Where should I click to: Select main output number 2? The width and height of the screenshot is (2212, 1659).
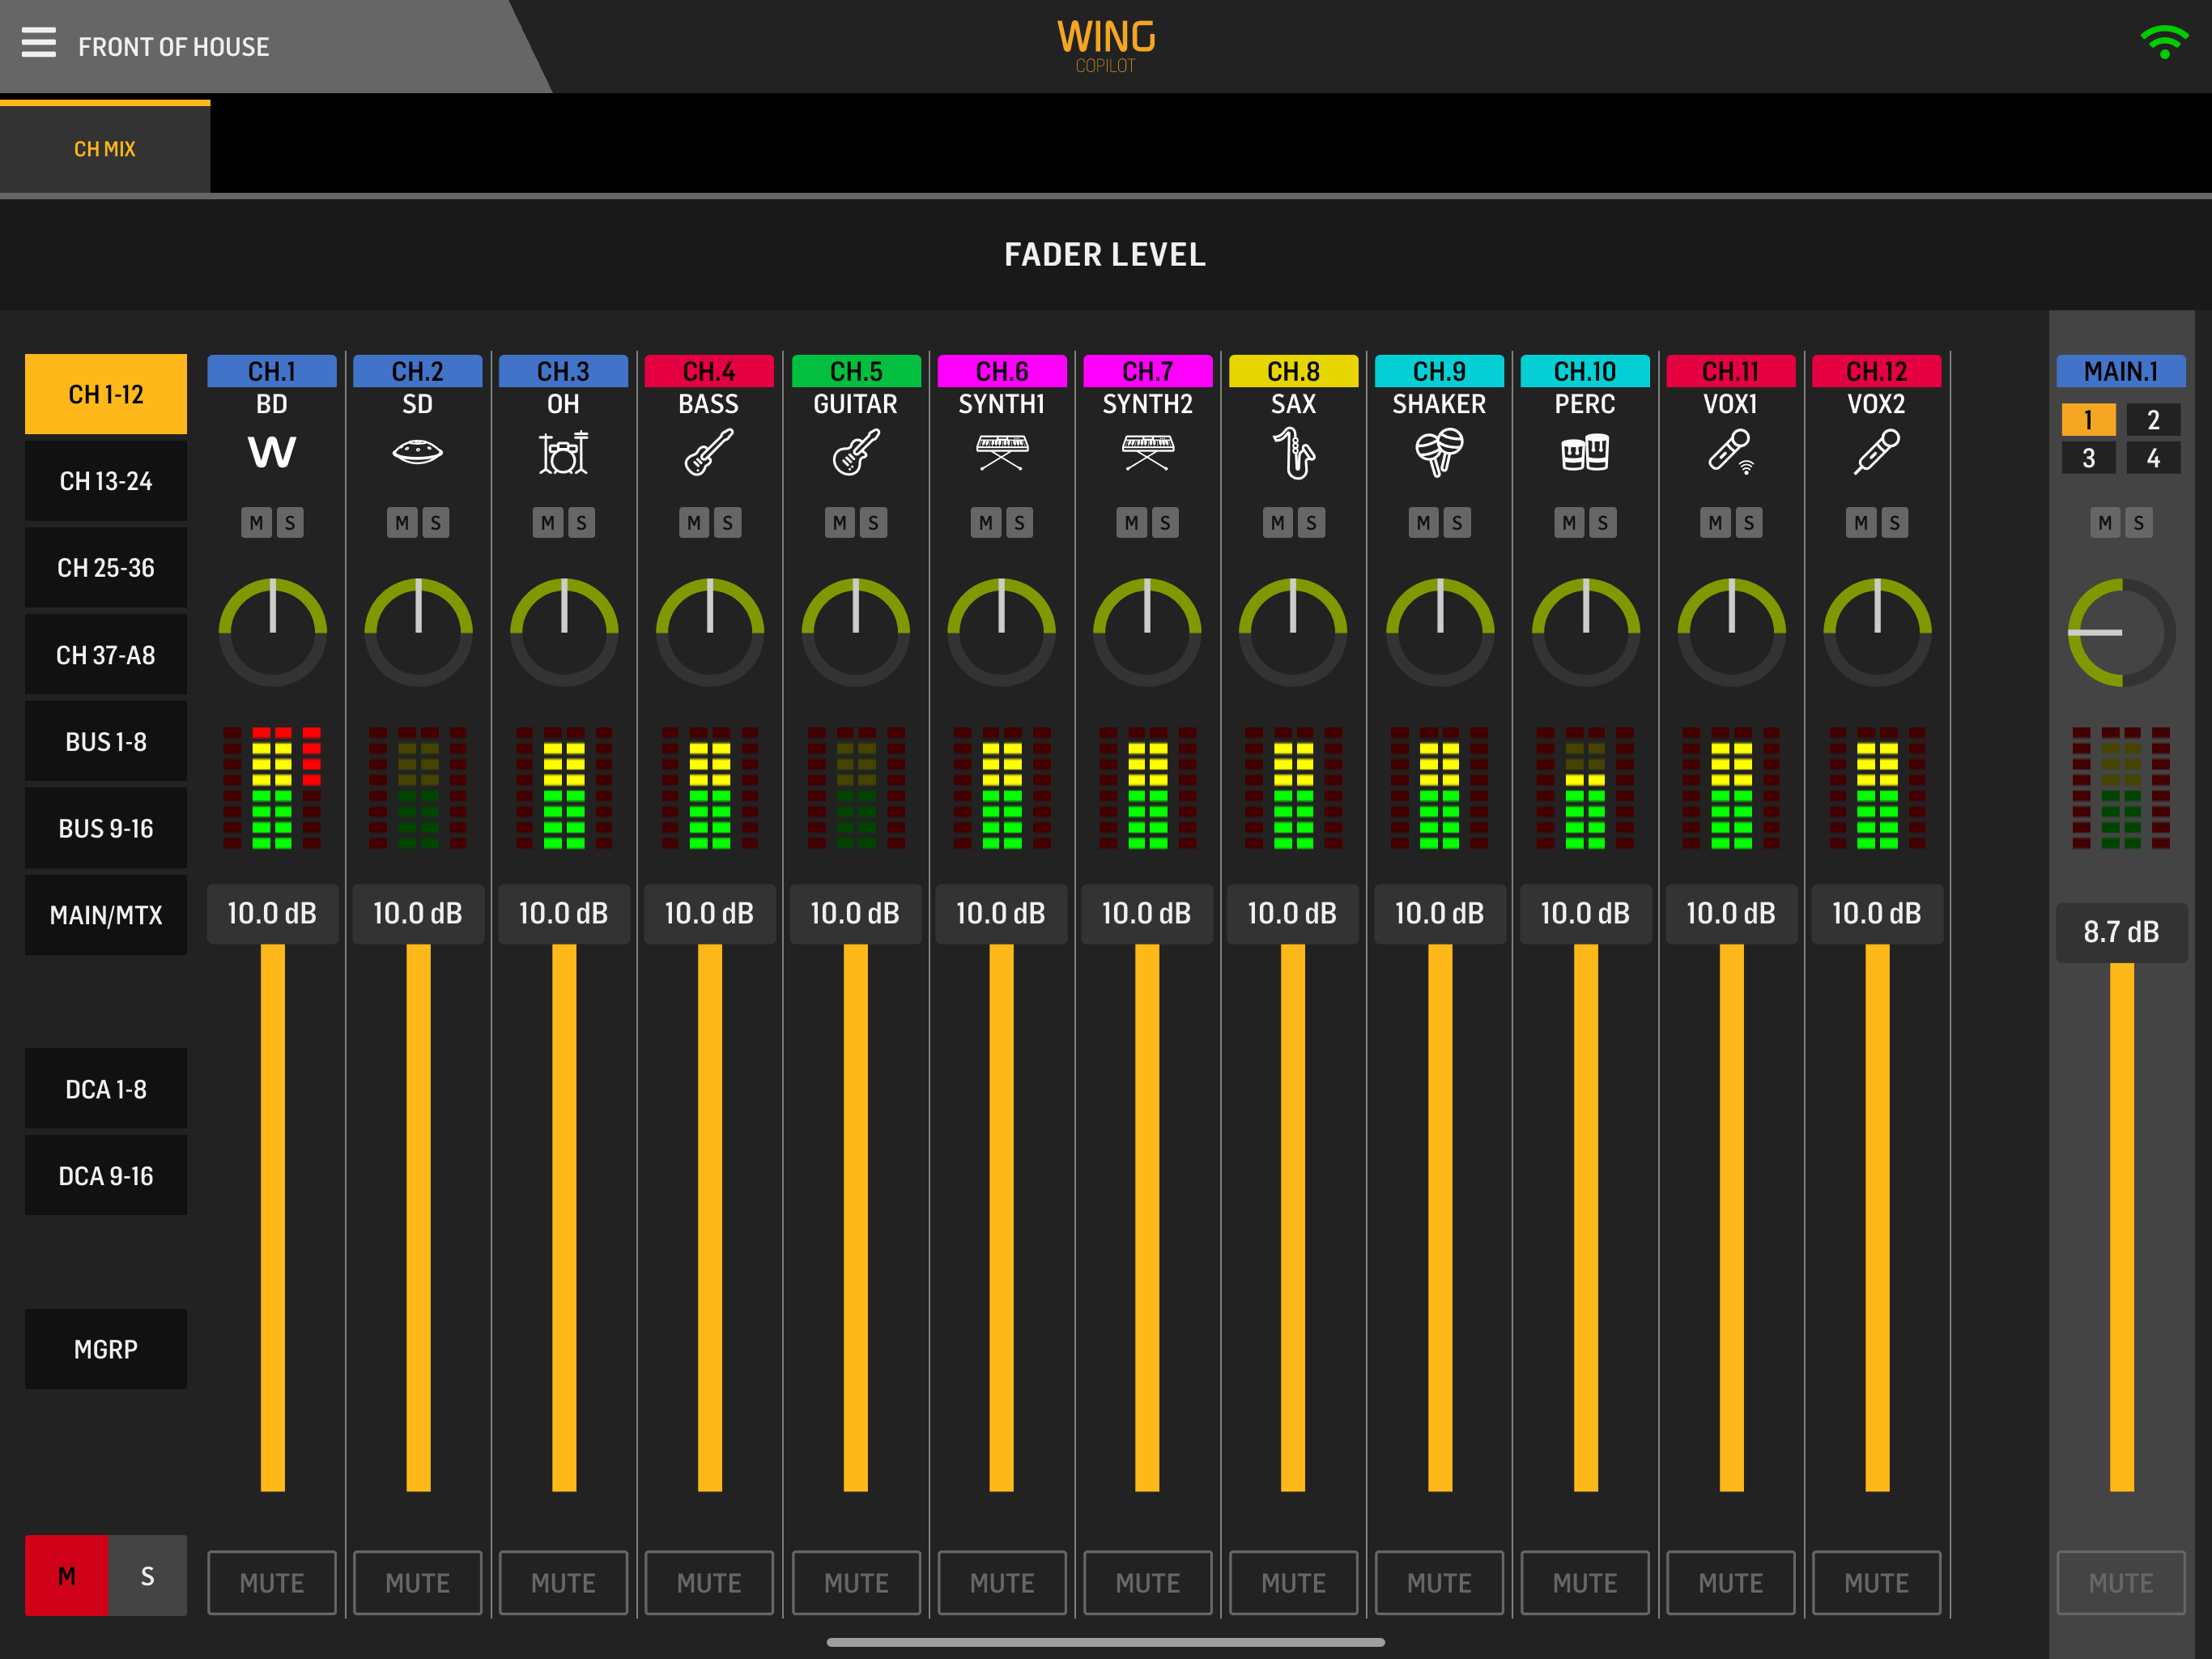[x=2152, y=420]
